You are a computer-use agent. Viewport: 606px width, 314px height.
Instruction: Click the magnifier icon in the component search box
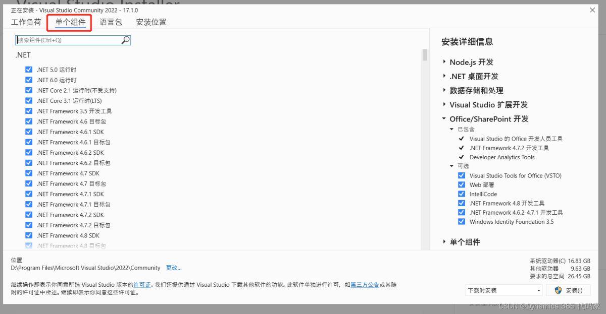pyautogui.click(x=126, y=40)
